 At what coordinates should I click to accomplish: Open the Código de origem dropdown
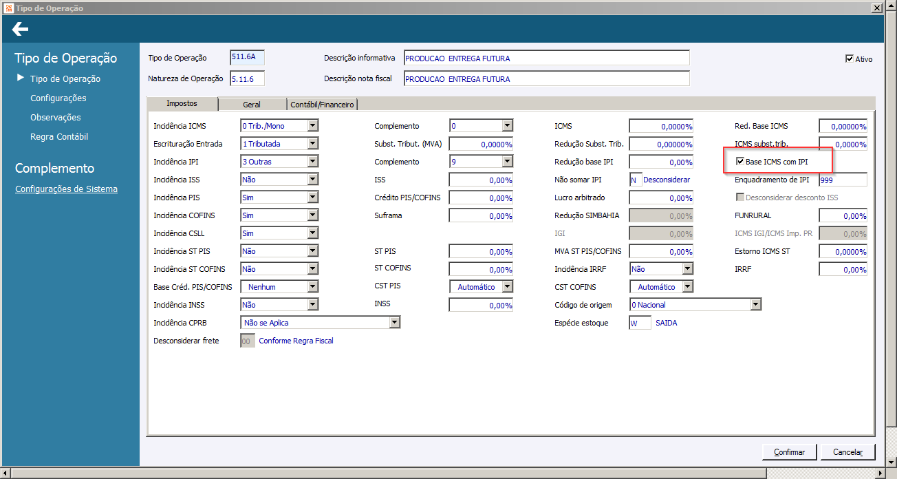click(x=756, y=305)
